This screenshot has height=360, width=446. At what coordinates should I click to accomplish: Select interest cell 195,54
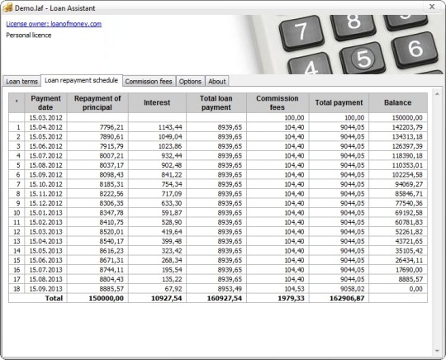(157, 269)
